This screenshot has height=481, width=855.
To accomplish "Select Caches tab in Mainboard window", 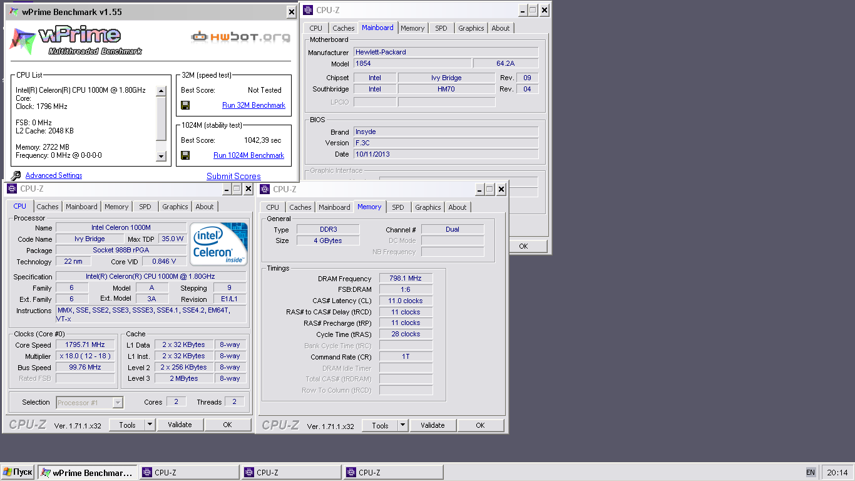I will (344, 28).
